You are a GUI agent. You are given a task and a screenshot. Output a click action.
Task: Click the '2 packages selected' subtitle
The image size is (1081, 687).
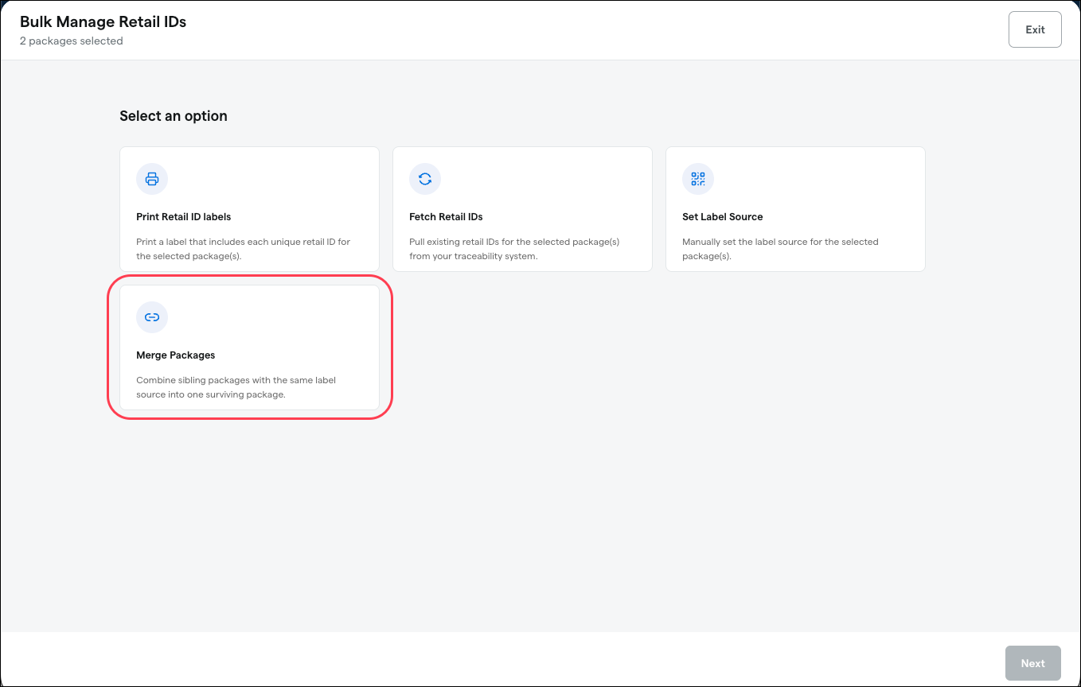pyautogui.click(x=72, y=41)
